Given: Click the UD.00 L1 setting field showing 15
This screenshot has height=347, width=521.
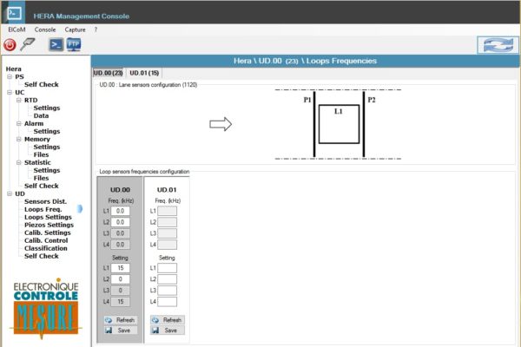Looking at the screenshot, I should 121,268.
